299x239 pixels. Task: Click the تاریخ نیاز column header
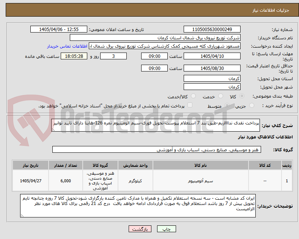pos(30,165)
